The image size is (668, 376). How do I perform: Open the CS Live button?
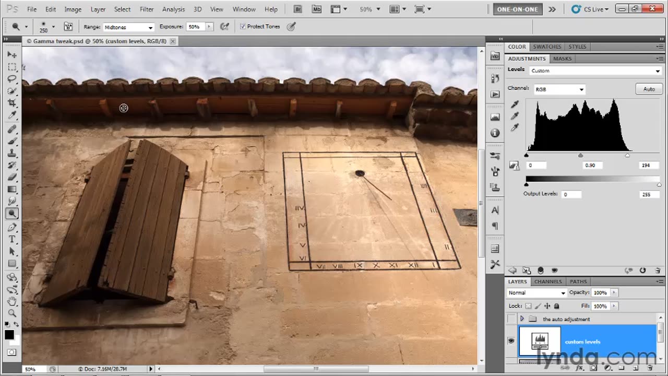590,9
